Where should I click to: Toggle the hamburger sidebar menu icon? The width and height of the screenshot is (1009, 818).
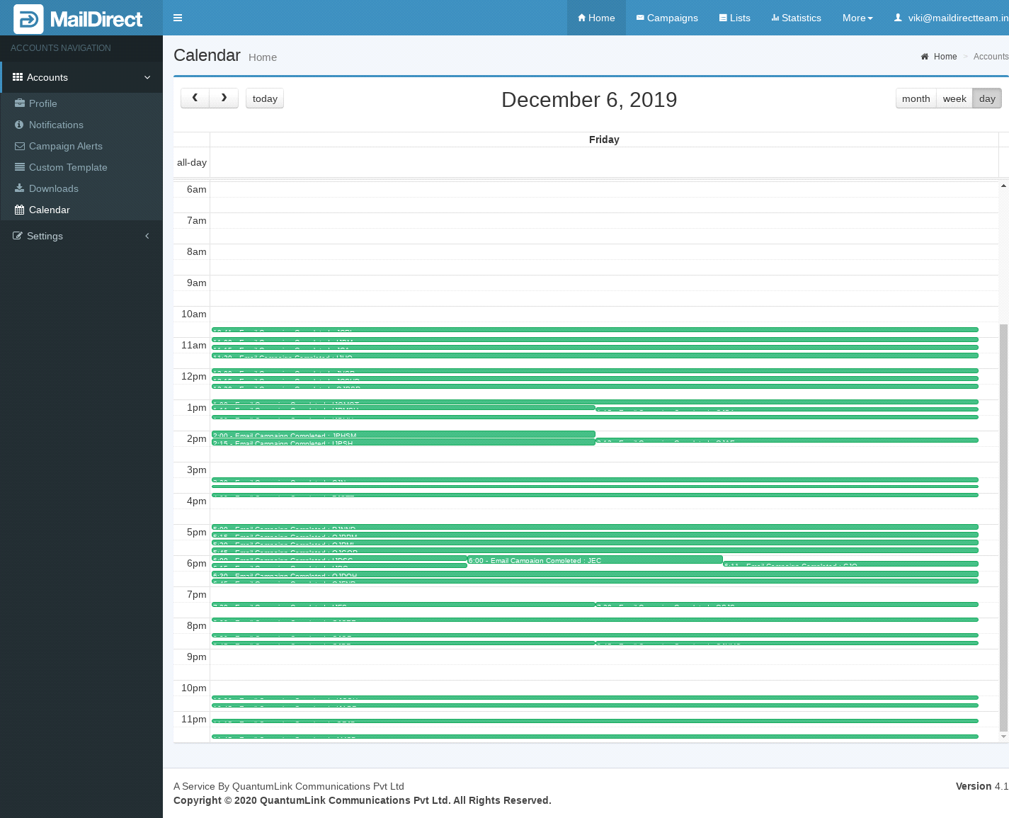point(178,18)
